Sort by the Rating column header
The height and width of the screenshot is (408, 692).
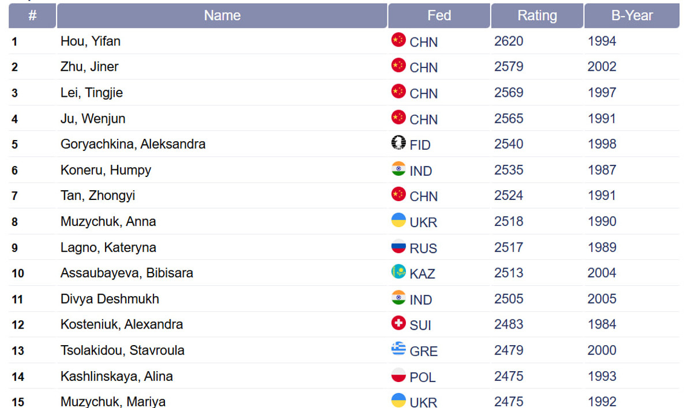(537, 16)
